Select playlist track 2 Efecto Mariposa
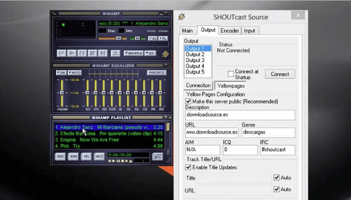The width and height of the screenshot is (351, 200). 109,134
